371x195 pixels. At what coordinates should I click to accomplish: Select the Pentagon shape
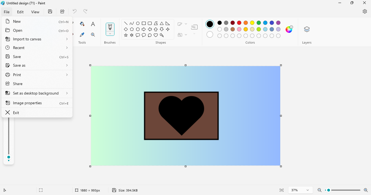point(132,29)
